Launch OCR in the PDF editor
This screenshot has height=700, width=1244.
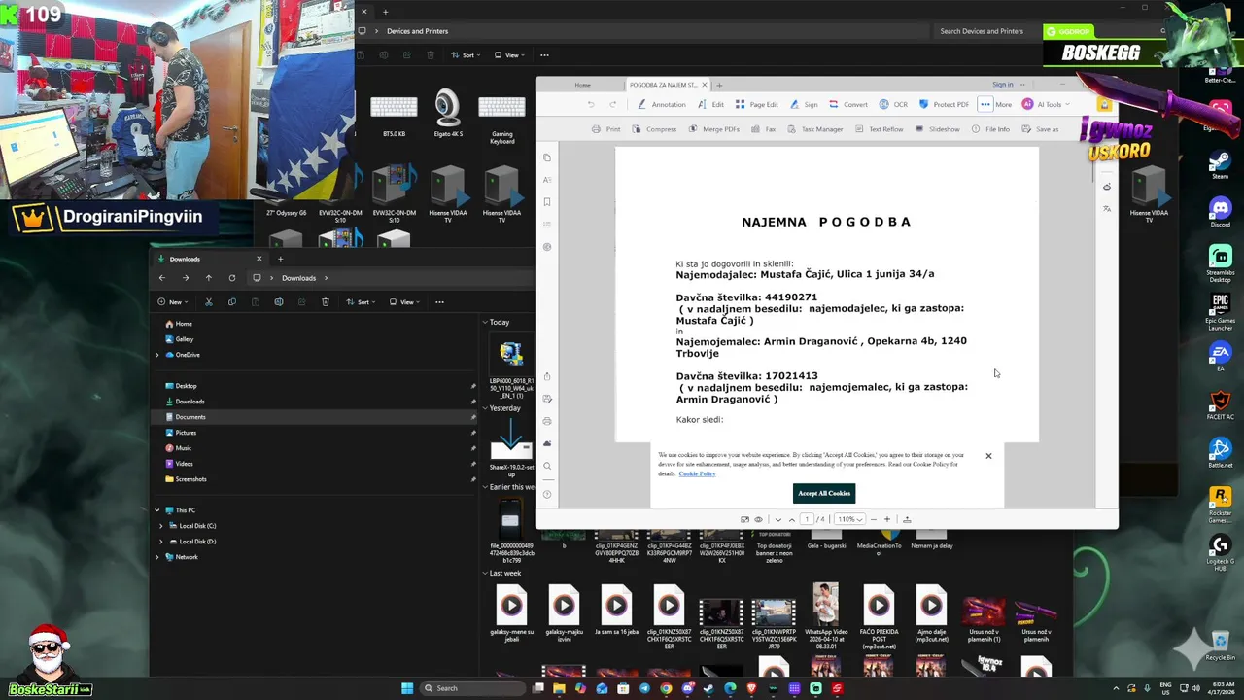click(x=893, y=104)
